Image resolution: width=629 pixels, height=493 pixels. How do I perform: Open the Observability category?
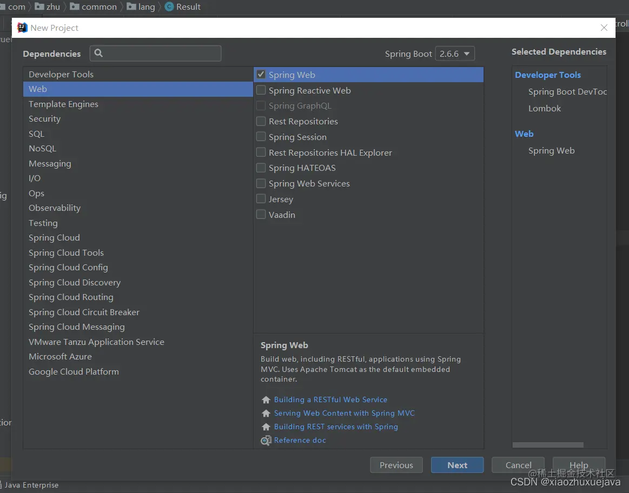(138, 208)
